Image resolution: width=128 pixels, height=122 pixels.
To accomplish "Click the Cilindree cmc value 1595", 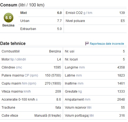I will (x=57, y=67).
